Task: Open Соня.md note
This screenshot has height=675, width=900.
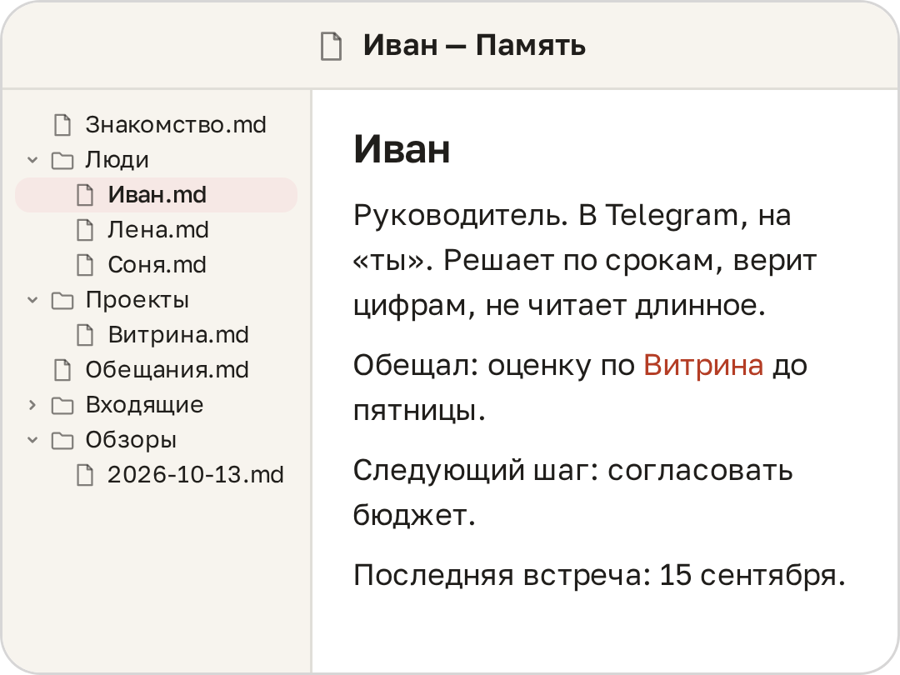Action: pyautogui.click(x=156, y=265)
